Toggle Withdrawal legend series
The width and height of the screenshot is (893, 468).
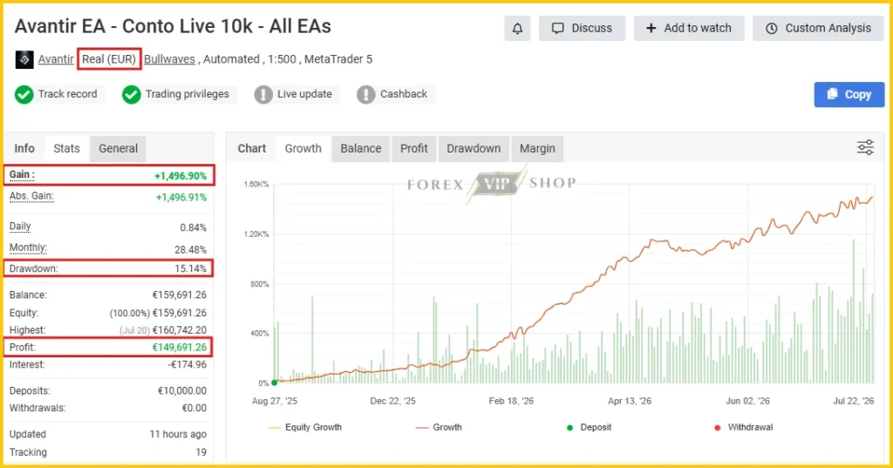coord(745,428)
